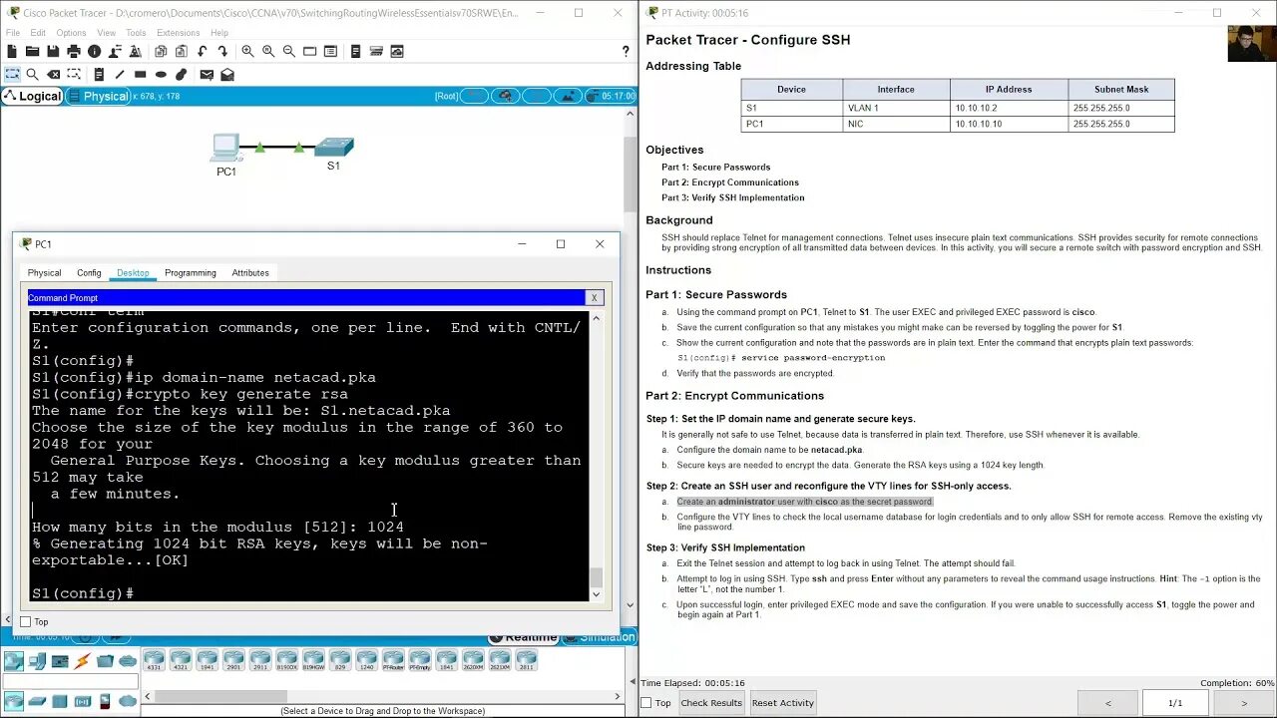Screen dimensions: 1277x718
Task: Open the Options menu
Action: coord(71,33)
